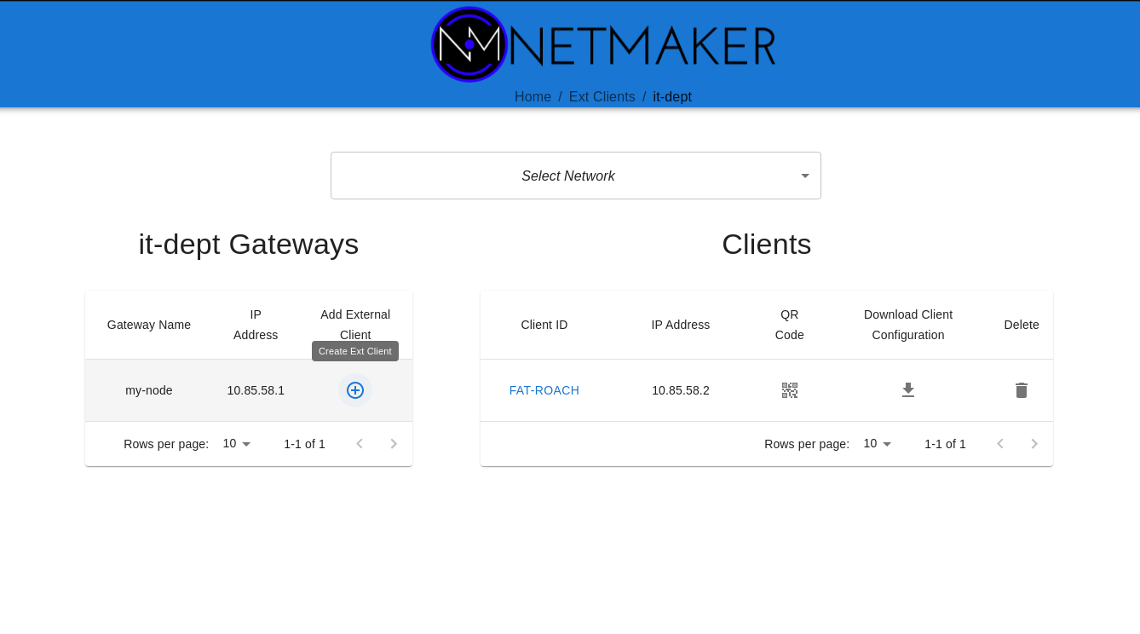The width and height of the screenshot is (1140, 634).
Task: Download FAT-ROACH client configuration
Action: tap(908, 390)
